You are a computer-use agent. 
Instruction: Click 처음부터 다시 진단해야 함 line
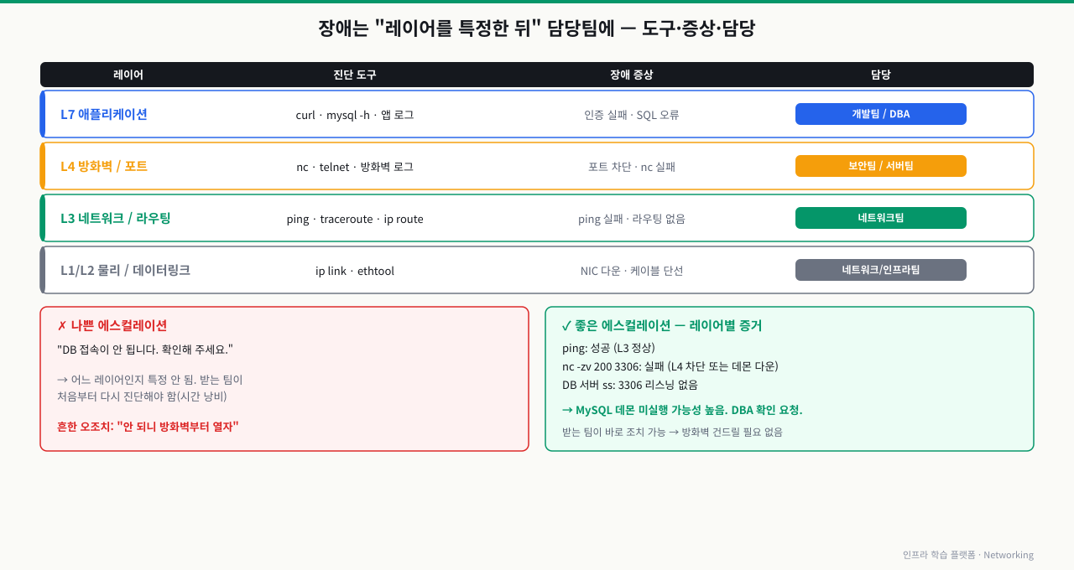[142, 396]
